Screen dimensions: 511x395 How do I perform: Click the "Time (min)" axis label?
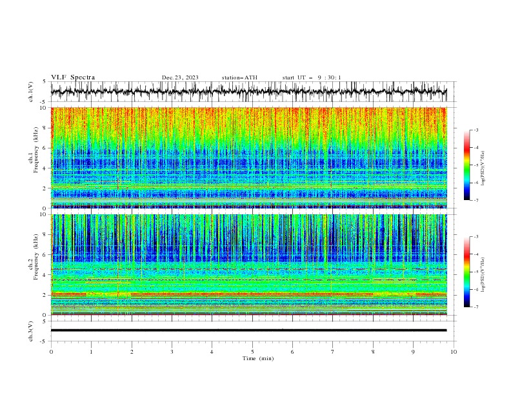click(x=258, y=358)
